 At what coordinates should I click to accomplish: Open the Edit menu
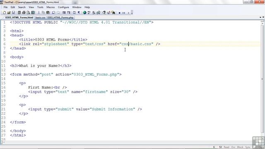[13, 7]
